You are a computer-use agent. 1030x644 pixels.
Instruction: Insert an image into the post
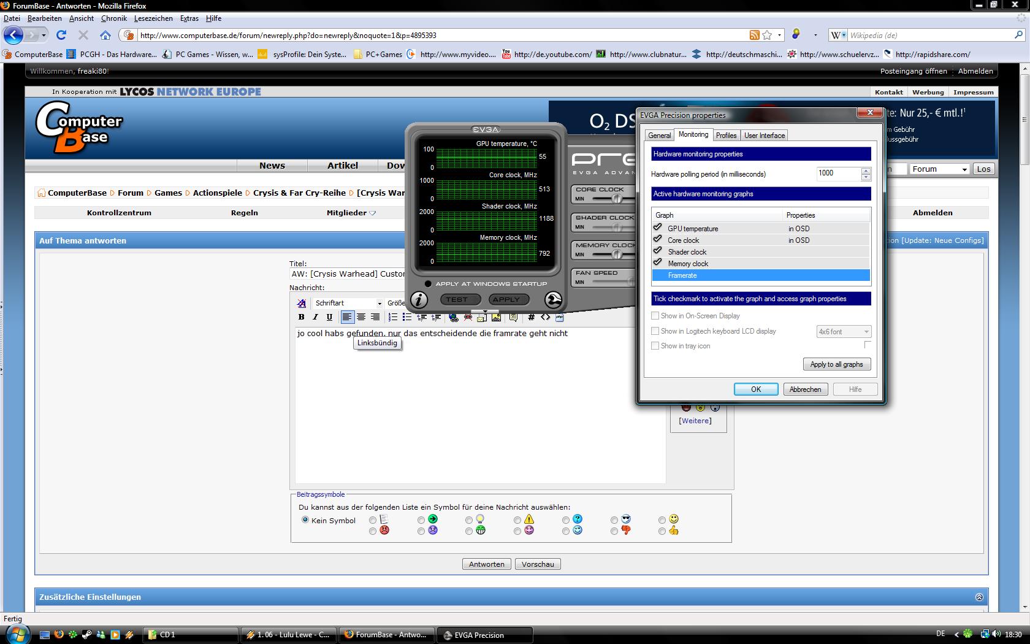pyautogui.click(x=496, y=318)
